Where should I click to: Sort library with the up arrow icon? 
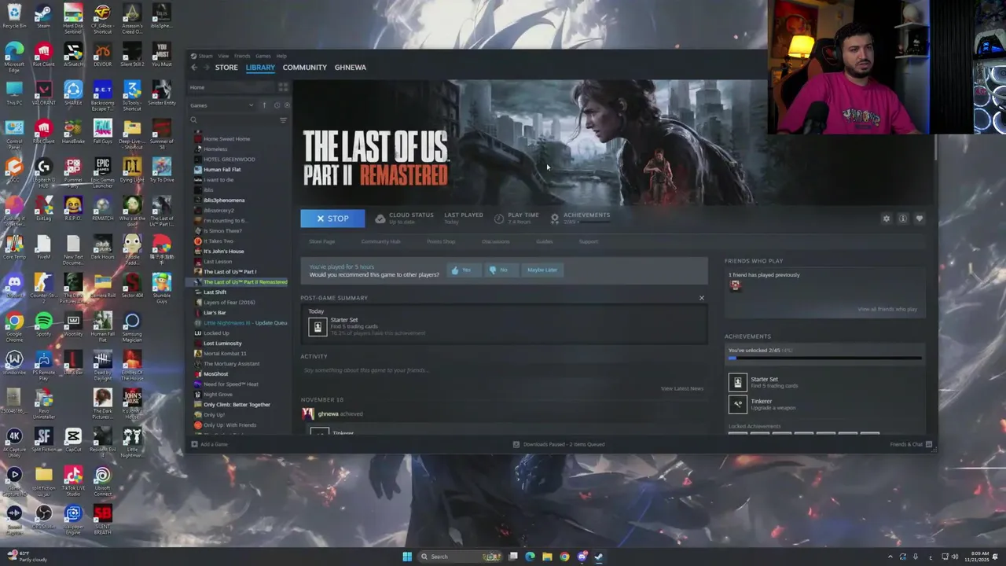(x=264, y=105)
